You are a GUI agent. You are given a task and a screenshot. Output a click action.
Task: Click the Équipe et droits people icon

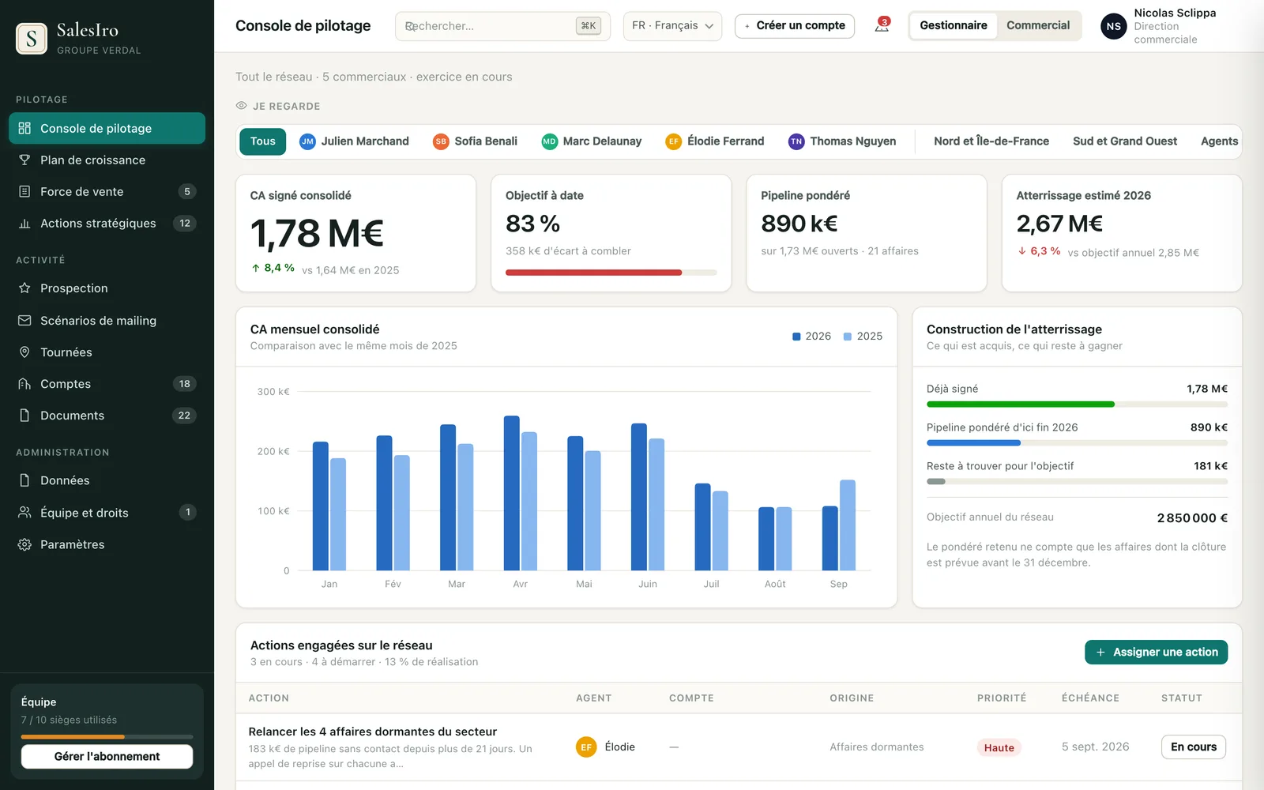click(x=24, y=512)
